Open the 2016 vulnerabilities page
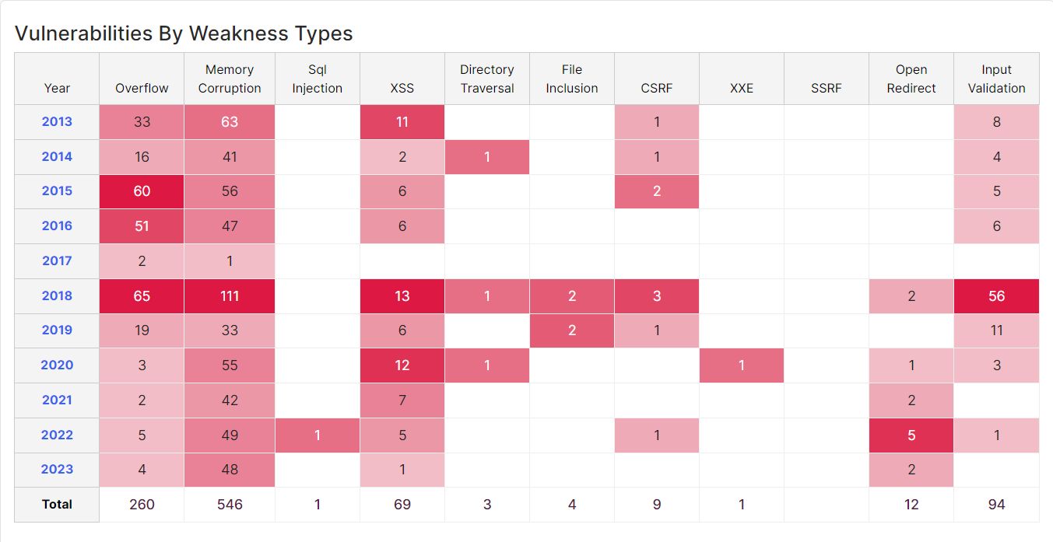 pos(56,226)
